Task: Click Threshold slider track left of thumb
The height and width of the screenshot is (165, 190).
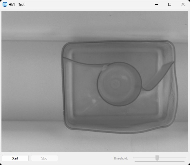Action: [144, 158]
